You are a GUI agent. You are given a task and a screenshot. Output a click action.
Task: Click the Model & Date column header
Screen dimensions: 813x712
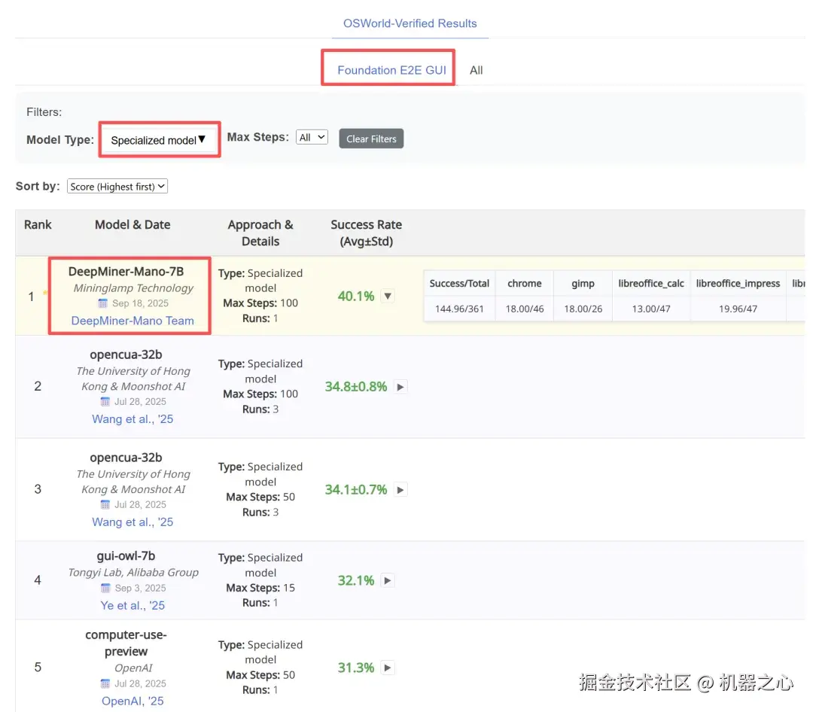(132, 224)
